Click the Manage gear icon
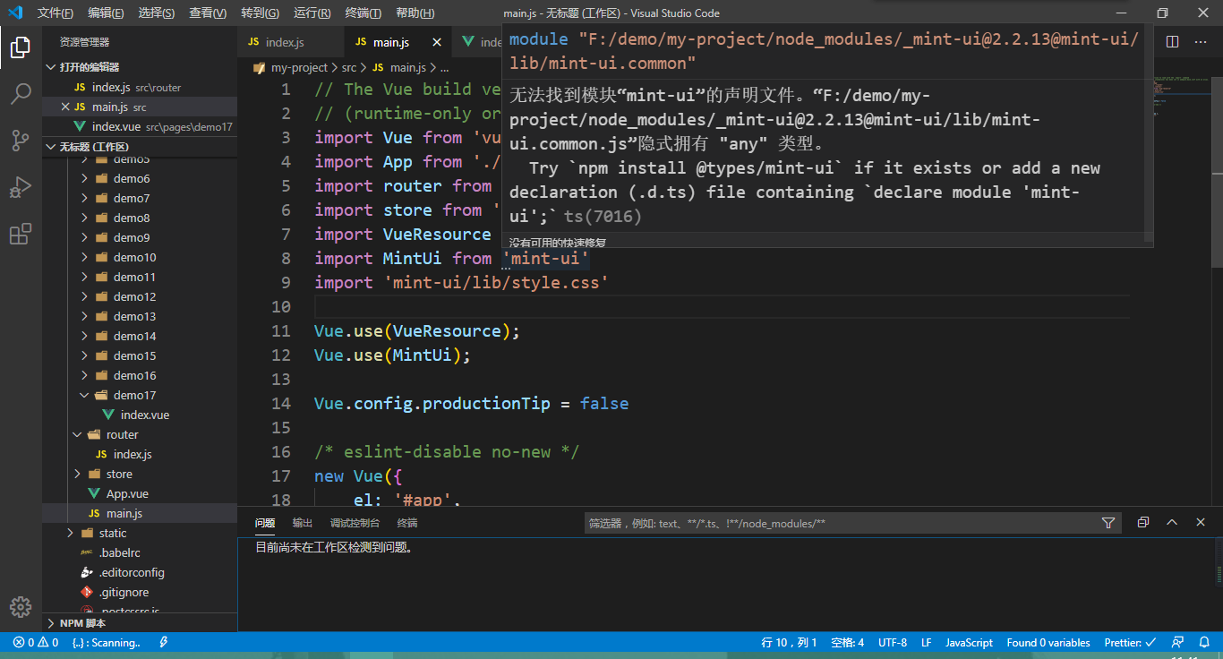The height and width of the screenshot is (659, 1223). [21, 606]
